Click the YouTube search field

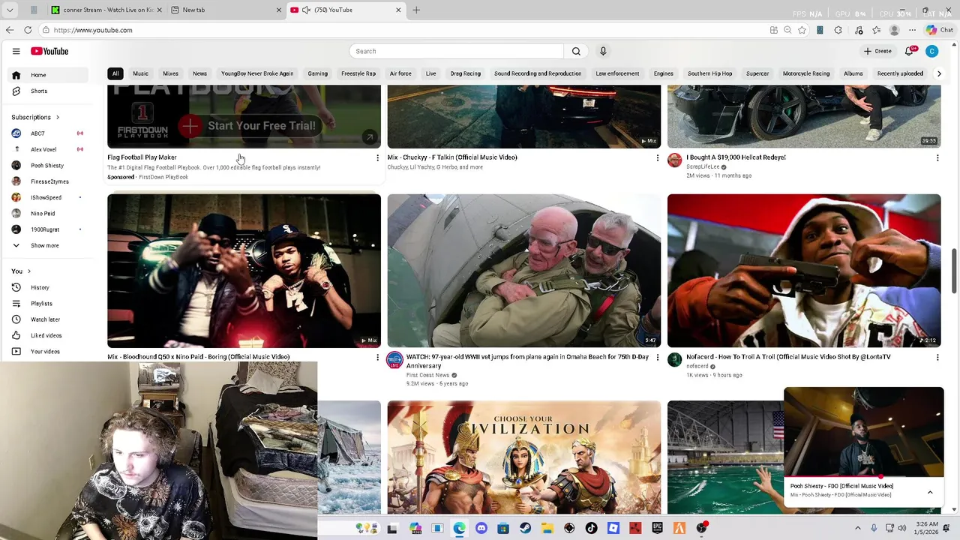(456, 51)
